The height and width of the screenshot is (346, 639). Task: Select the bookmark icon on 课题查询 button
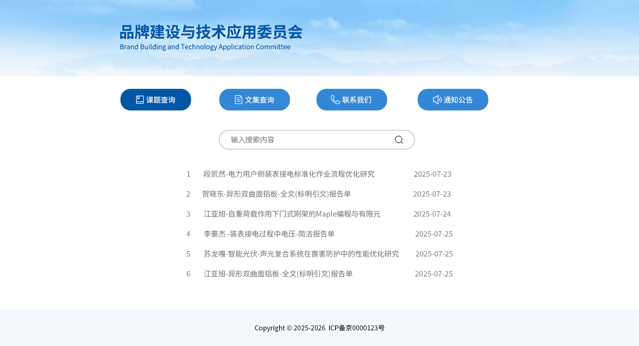click(140, 99)
